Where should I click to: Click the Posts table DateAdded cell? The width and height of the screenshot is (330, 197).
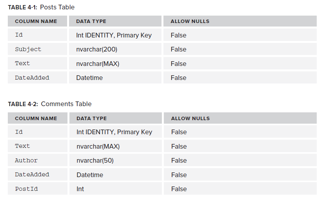tap(32, 78)
